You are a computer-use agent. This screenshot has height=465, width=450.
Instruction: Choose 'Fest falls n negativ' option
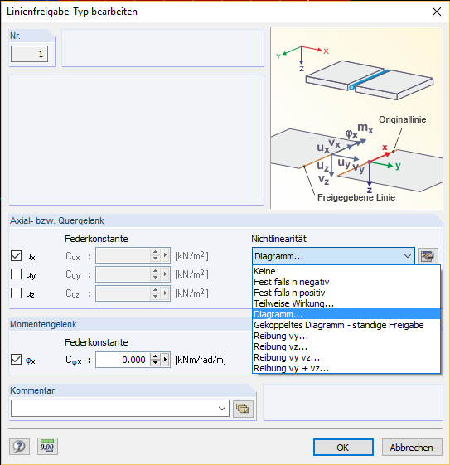pyautogui.click(x=346, y=282)
